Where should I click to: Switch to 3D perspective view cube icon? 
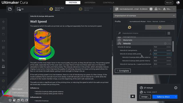(x=10, y=100)
